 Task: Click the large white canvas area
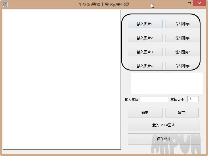(x=62, y=80)
